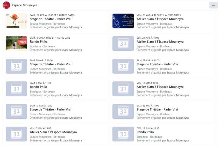Viewport: 218px width, 146px height.
Task: Open Rando Philo title dated sam. 6 mai 11:30
Action: click(38, 87)
